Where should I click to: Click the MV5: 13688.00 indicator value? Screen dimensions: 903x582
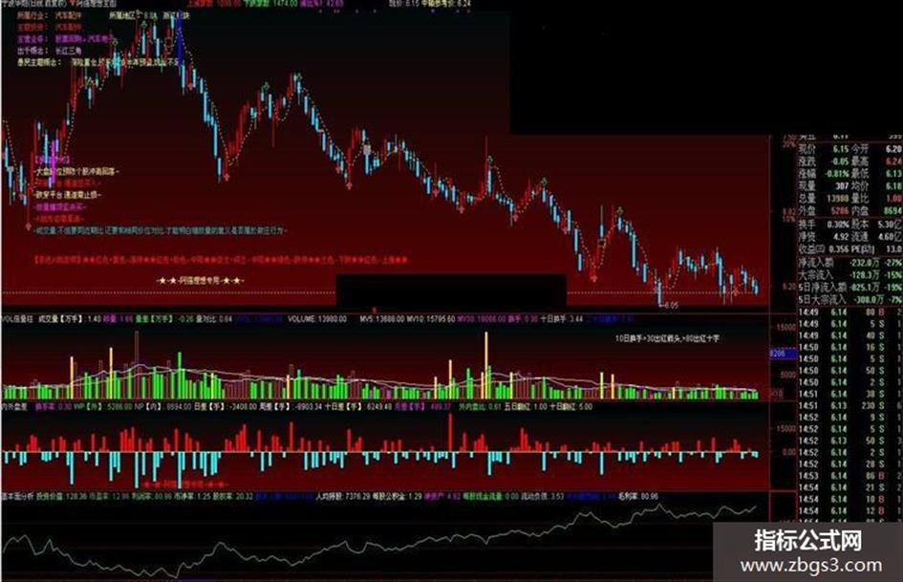382,318
